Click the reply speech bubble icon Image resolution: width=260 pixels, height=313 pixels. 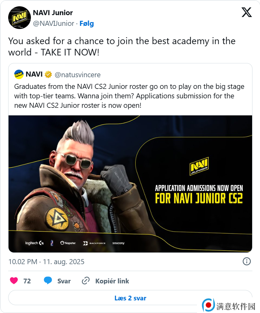(x=48, y=281)
